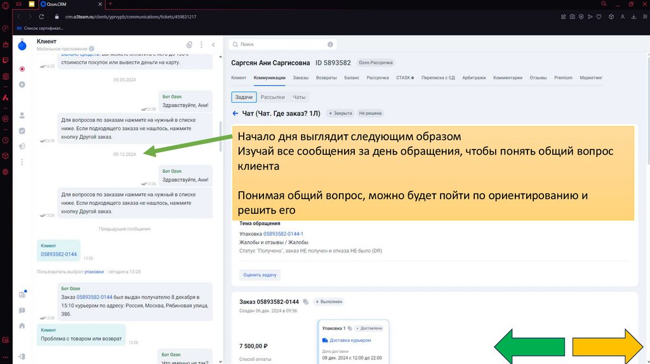Switch to the Возвраты tab

pyautogui.click(x=326, y=77)
